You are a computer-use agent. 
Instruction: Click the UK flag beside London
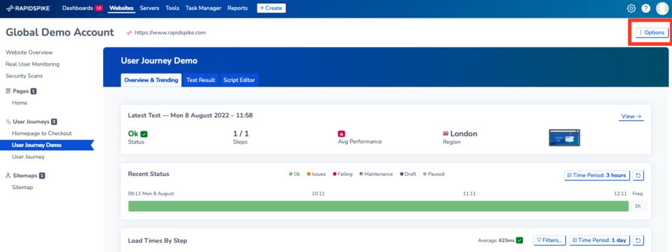(x=446, y=134)
